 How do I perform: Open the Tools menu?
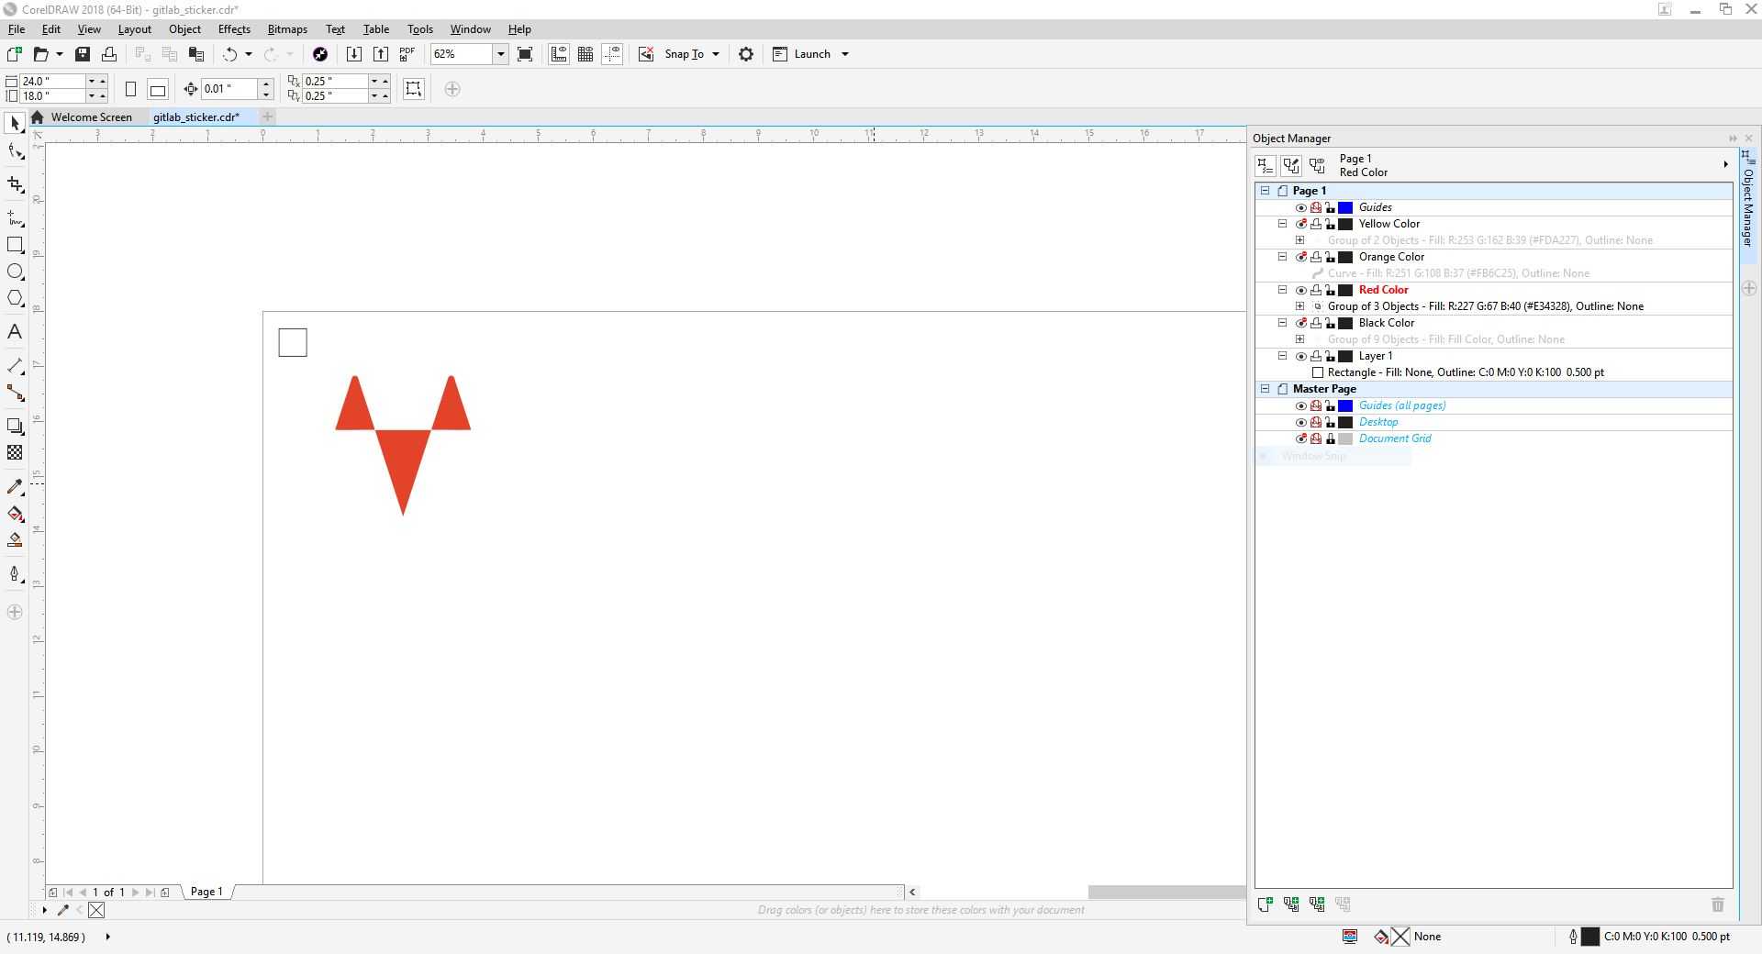point(419,29)
